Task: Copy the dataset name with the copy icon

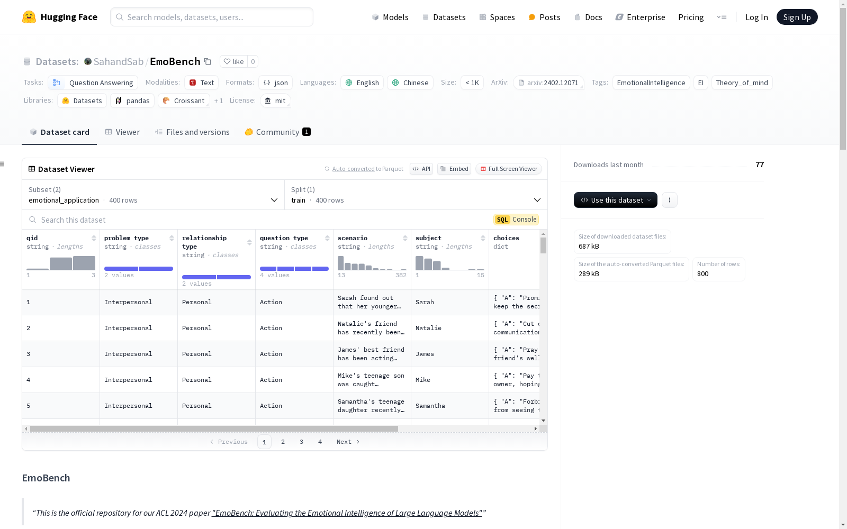Action: tap(208, 62)
